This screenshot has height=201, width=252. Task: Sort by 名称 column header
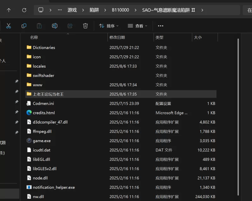(x=34, y=37)
